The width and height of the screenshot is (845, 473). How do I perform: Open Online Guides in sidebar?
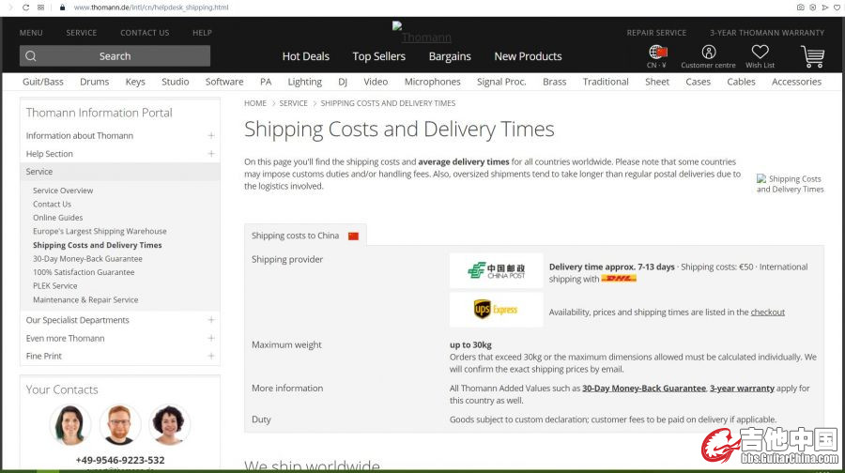(x=57, y=218)
